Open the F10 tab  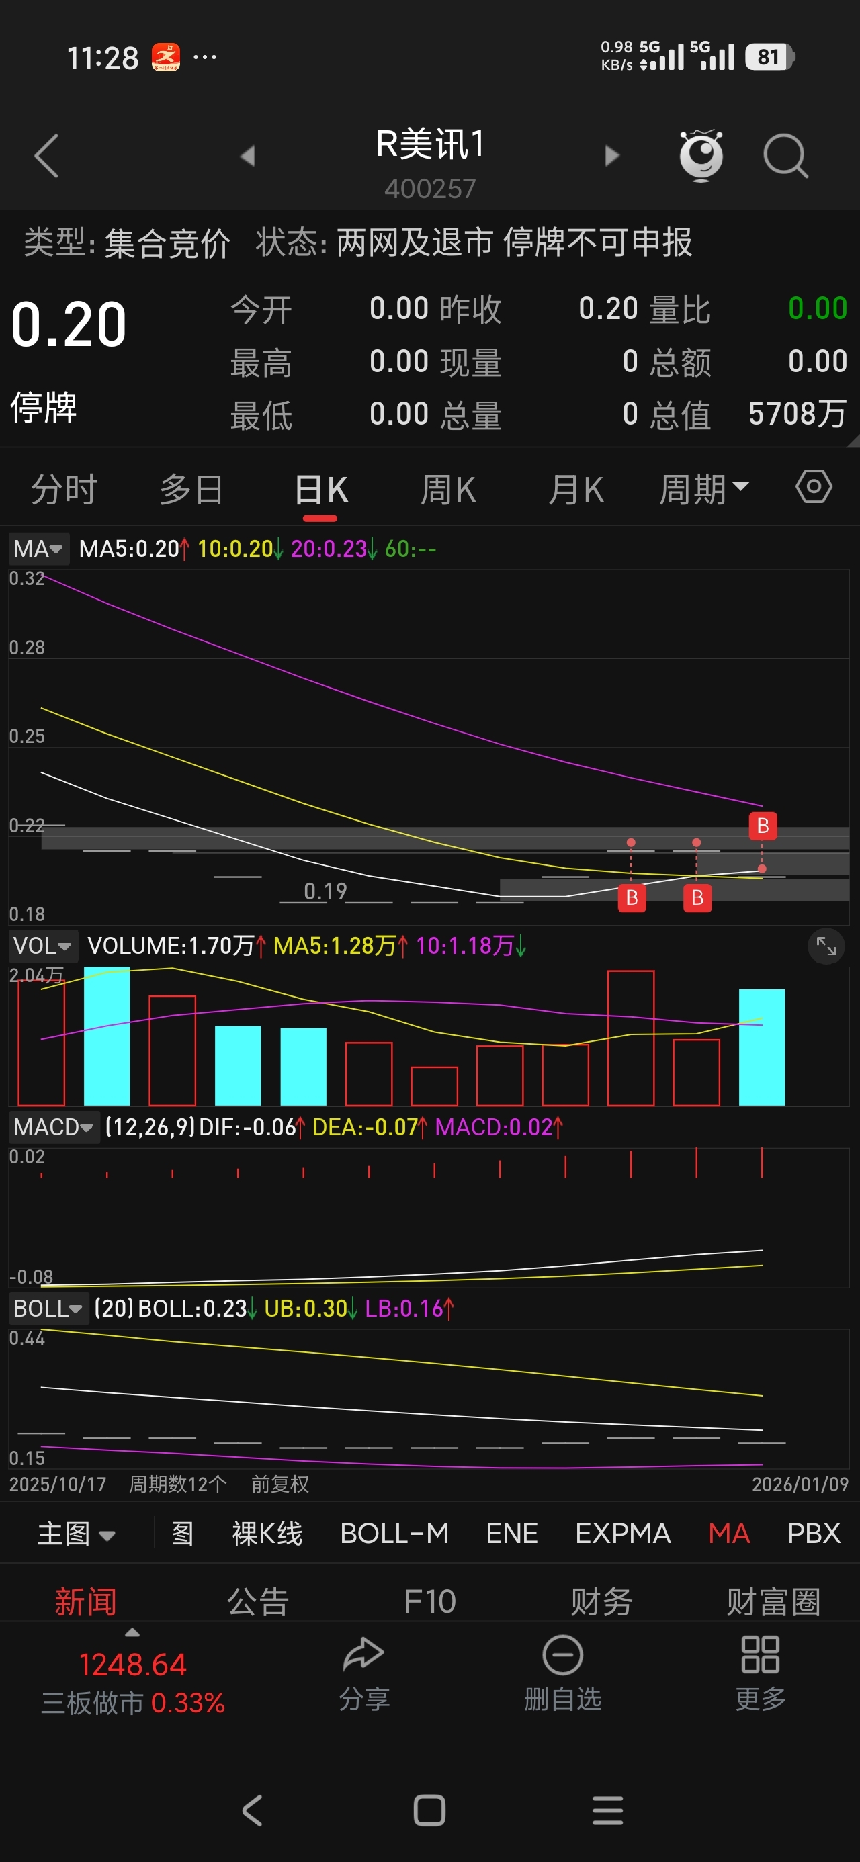(429, 1602)
